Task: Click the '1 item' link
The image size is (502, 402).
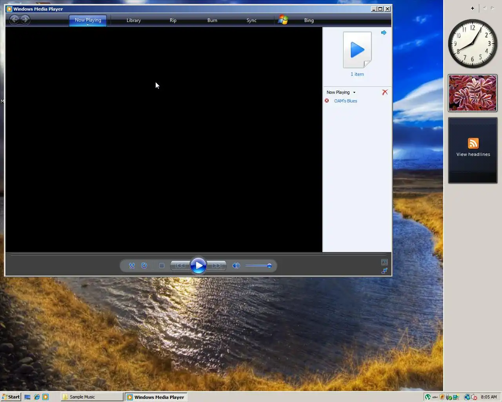Action: coord(357,74)
